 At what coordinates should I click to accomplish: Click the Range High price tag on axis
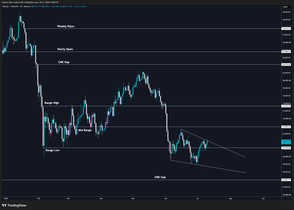click(286, 106)
